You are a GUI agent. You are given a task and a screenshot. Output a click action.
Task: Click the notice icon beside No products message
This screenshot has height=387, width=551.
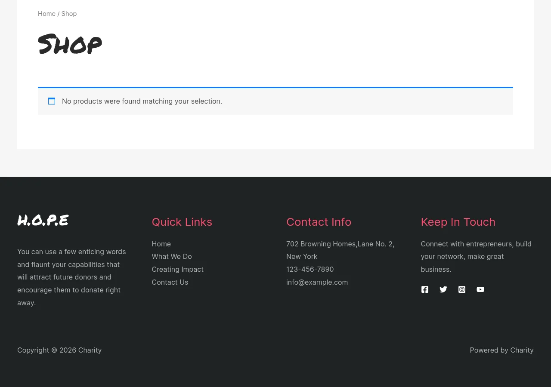[52, 101]
